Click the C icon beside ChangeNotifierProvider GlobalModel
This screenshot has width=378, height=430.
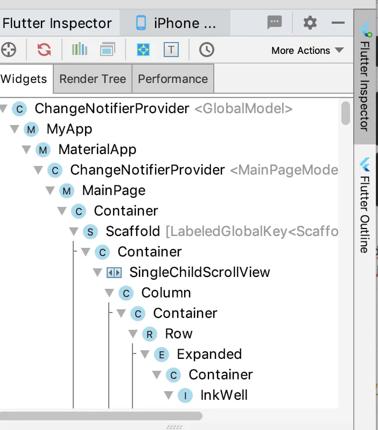(x=19, y=109)
